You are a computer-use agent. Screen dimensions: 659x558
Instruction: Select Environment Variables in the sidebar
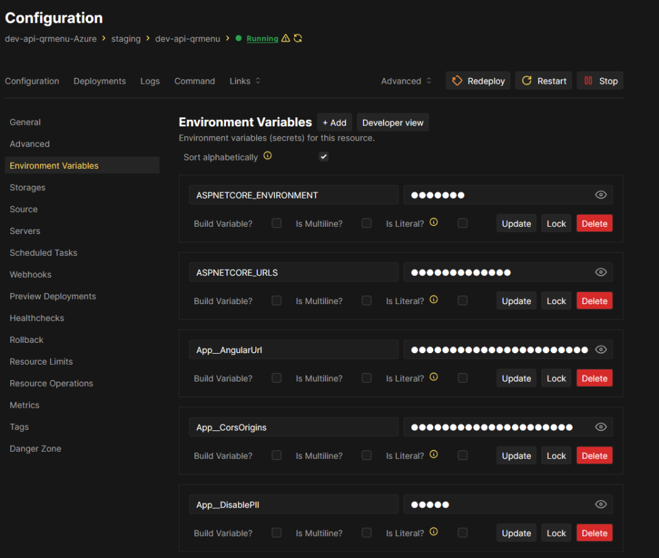point(82,166)
